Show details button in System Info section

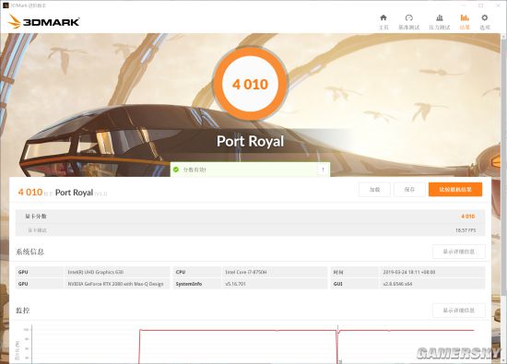coord(459,252)
